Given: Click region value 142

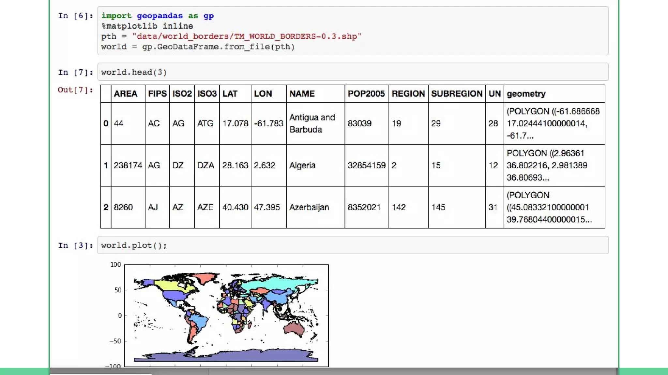Looking at the screenshot, I should (x=408, y=207).
